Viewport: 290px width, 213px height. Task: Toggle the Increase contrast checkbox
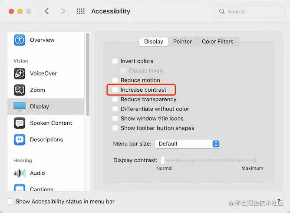[x=115, y=90]
